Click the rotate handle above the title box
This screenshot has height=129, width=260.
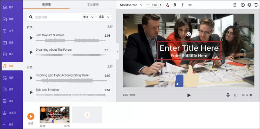(189, 34)
